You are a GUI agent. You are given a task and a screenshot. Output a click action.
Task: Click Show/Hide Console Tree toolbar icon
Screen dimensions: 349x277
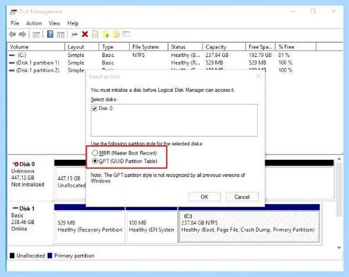36,35
